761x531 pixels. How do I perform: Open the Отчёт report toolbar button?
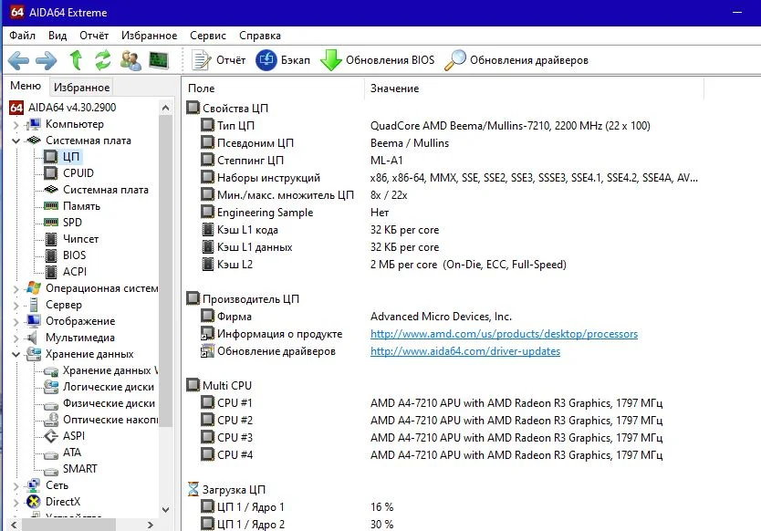220,60
